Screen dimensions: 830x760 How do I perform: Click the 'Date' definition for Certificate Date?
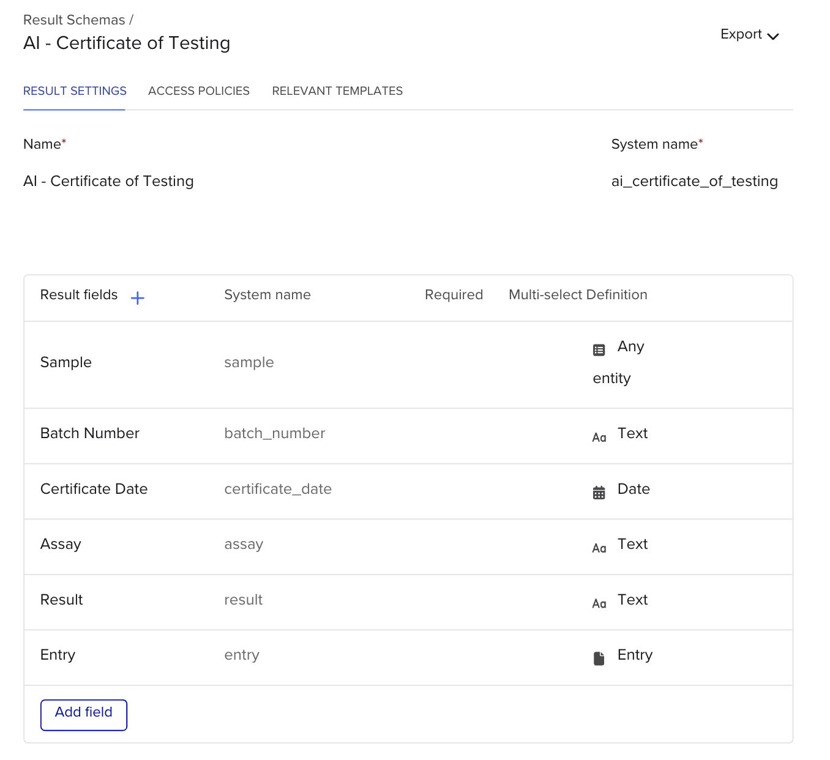(634, 489)
